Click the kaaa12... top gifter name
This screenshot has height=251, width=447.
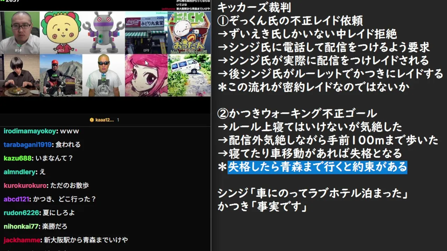coord(104,120)
